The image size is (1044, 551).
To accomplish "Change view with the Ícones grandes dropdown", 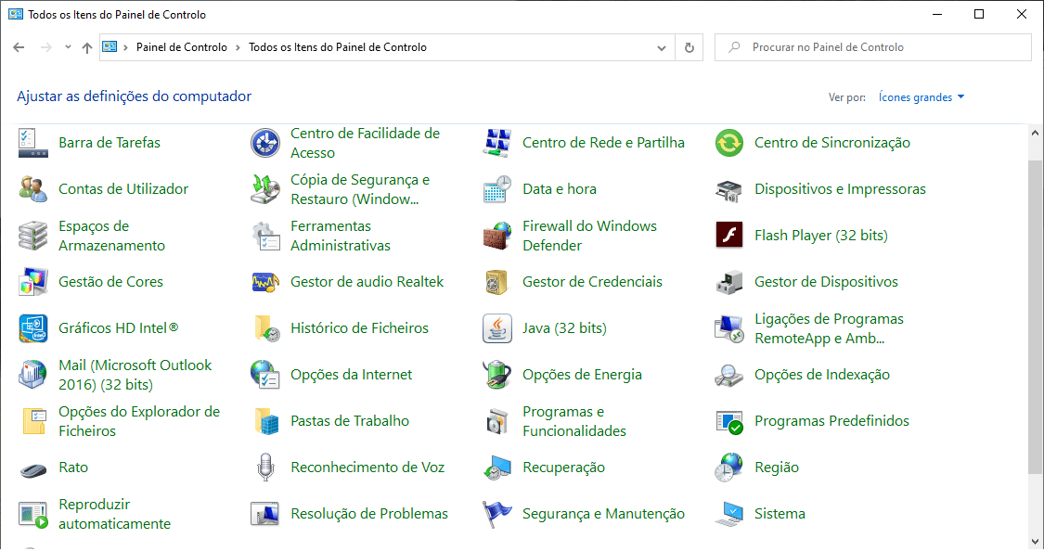I will (x=922, y=97).
